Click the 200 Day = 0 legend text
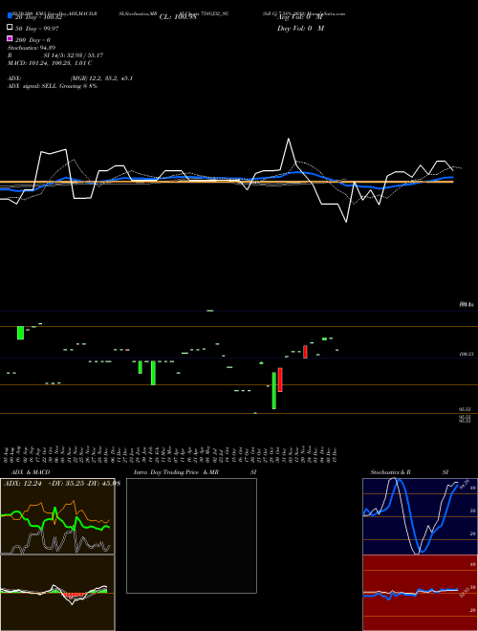This screenshot has width=478, height=631. point(33,40)
